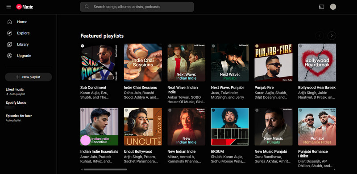Click previous featured playlists left arrow
This screenshot has width=357, height=174.
click(x=320, y=36)
